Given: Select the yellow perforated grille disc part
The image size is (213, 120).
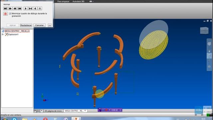Looking at the screenshot, I should (x=154, y=45).
